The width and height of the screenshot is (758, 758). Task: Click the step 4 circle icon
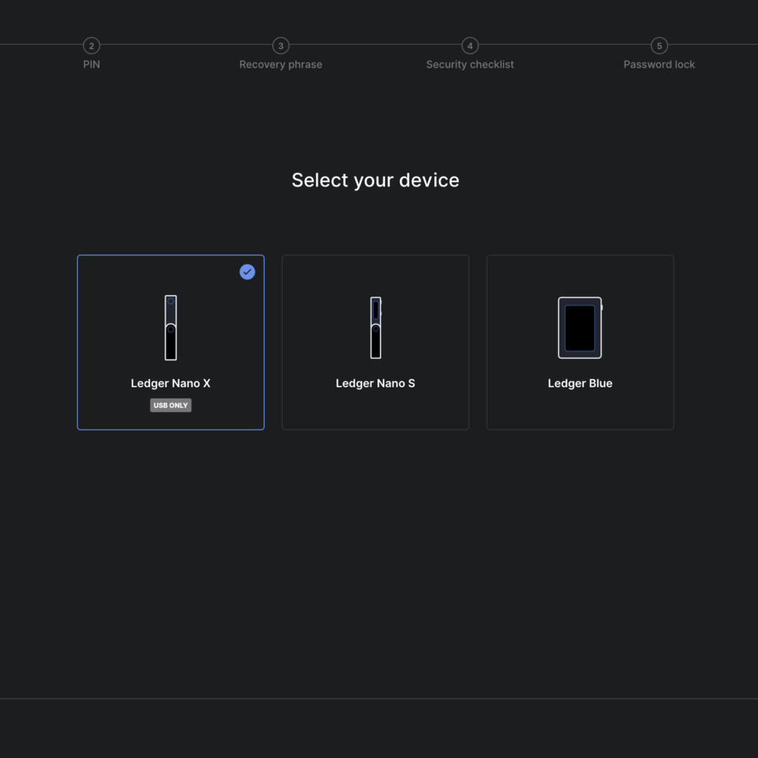pos(470,46)
